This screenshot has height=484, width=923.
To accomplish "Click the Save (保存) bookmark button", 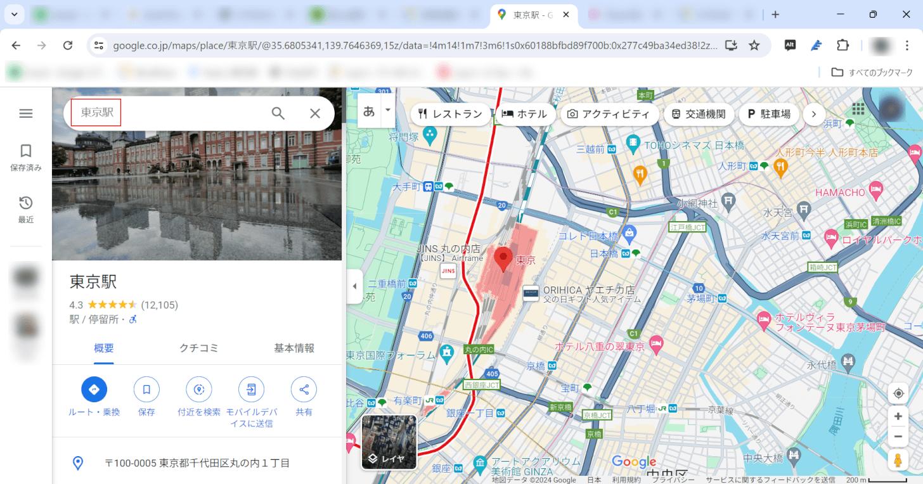I will (146, 397).
